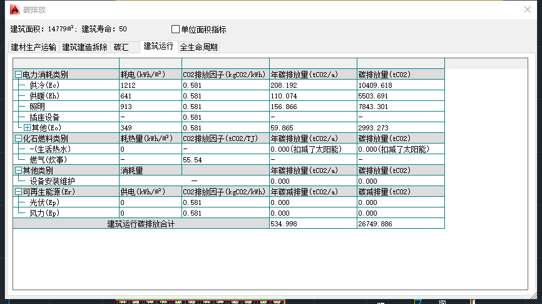
Task: Click the 建筑运行碳排放合计 total row
Action: [140, 224]
